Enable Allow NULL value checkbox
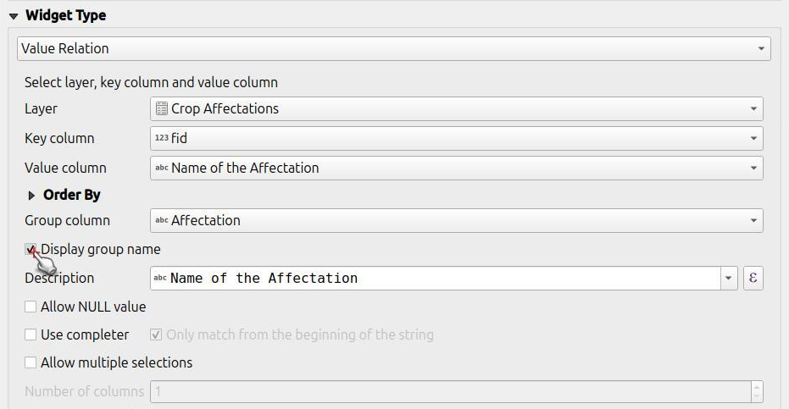Image resolution: width=789 pixels, height=409 pixels. 31,307
